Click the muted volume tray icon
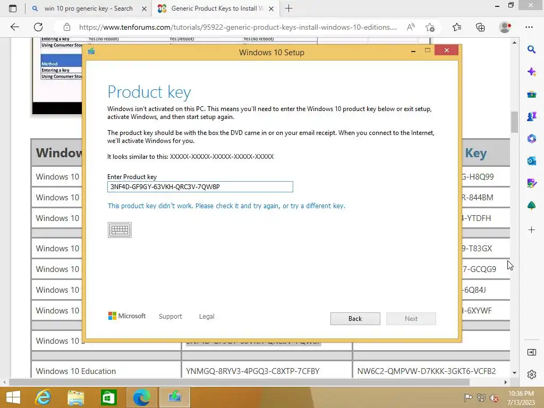 [x=494, y=397]
